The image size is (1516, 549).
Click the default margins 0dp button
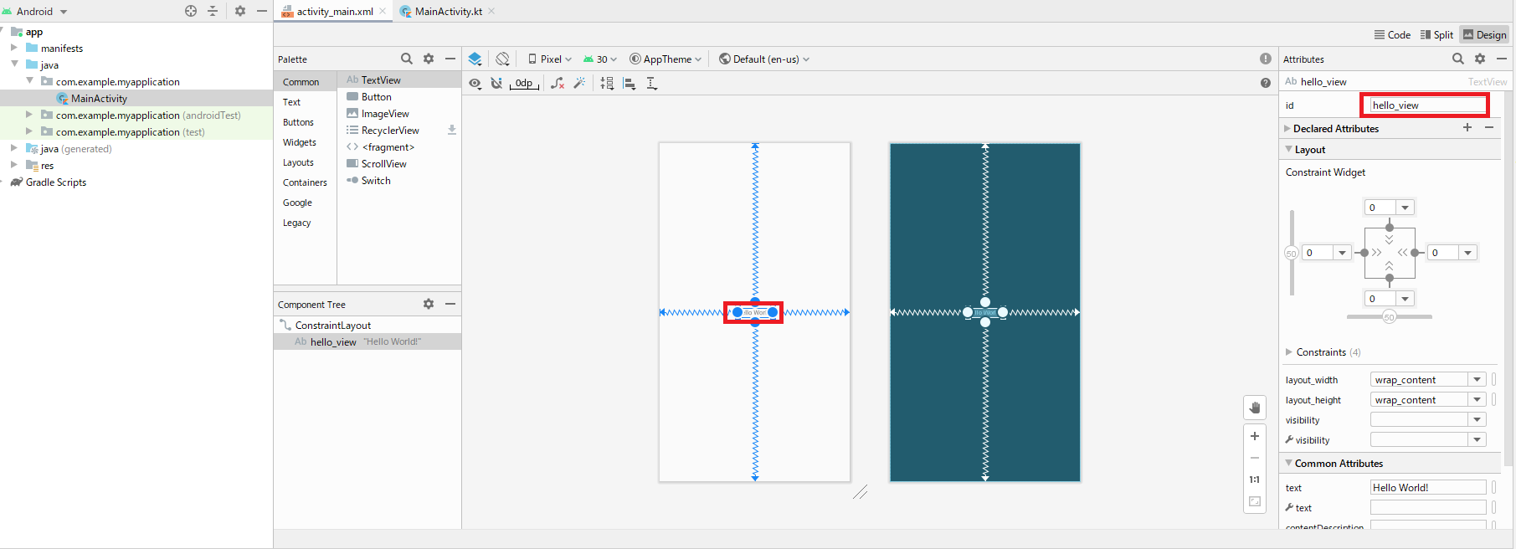pyautogui.click(x=524, y=83)
